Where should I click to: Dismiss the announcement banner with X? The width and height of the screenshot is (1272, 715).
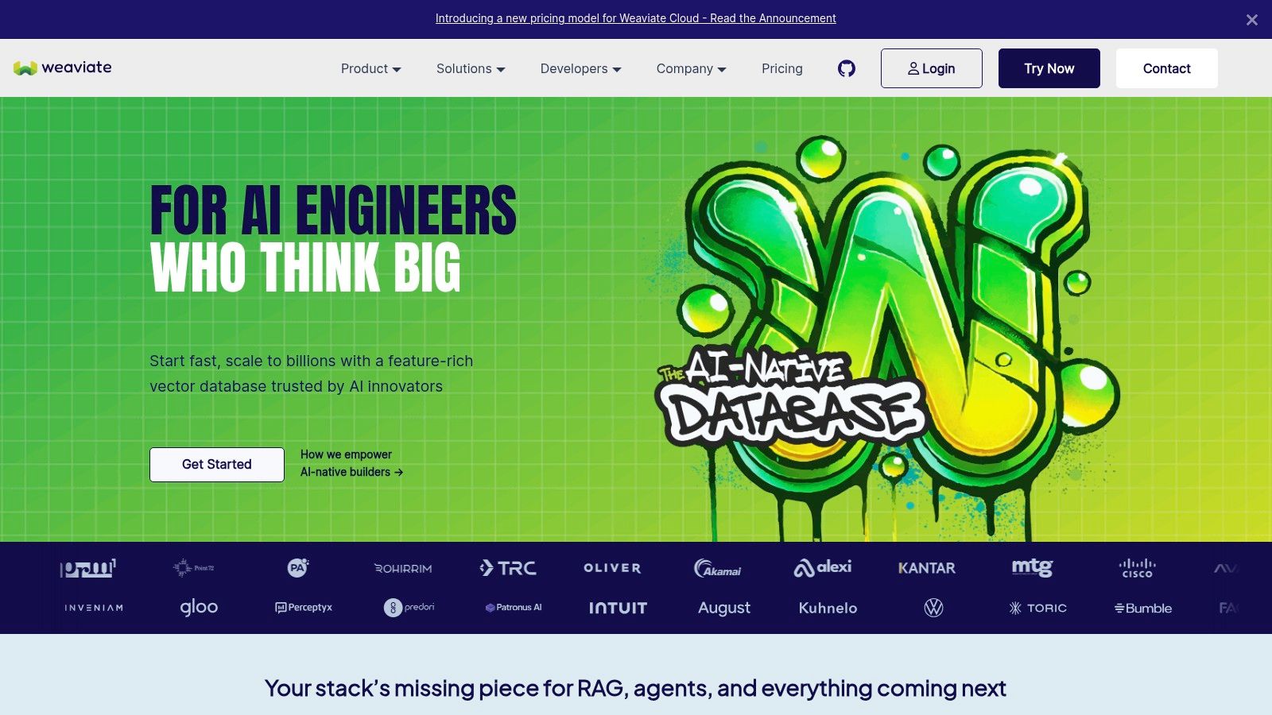(1251, 20)
